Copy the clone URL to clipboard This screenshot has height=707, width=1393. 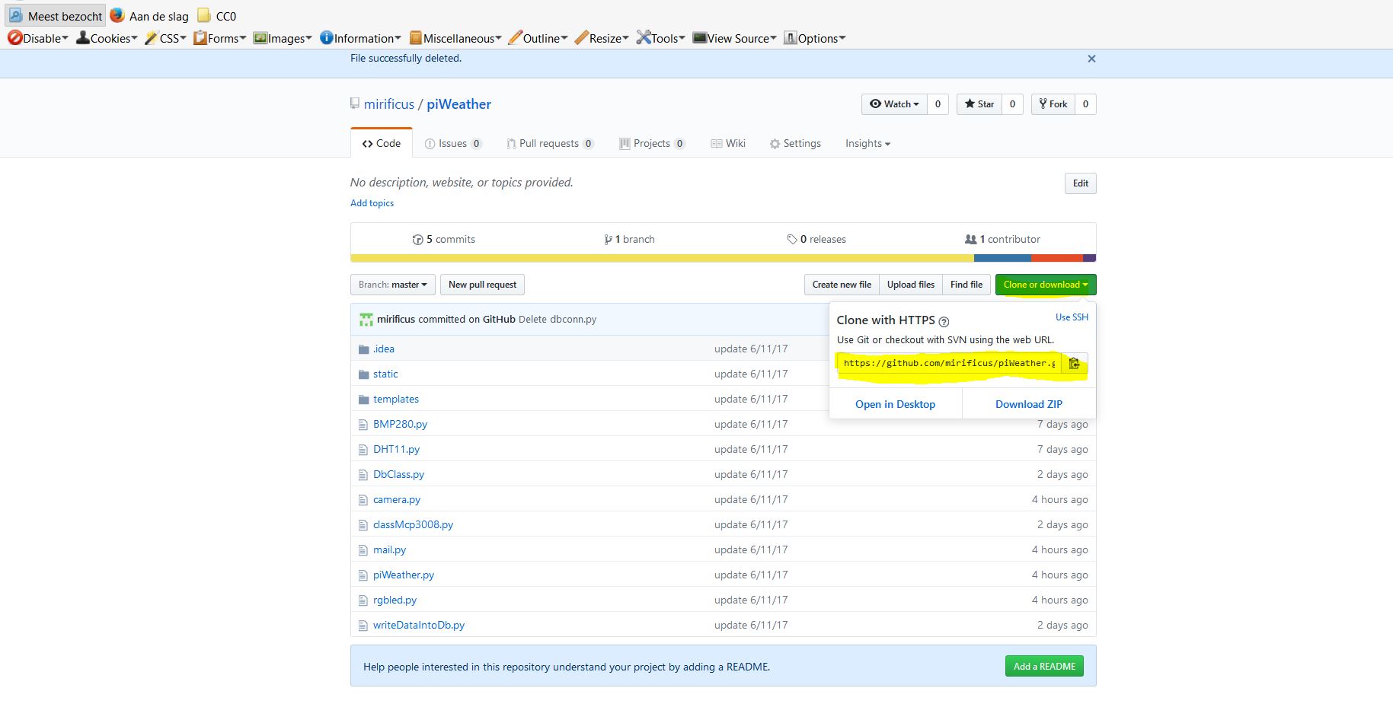click(1075, 364)
